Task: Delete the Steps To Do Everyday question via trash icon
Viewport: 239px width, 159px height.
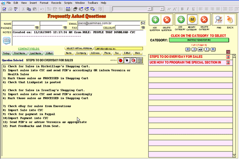Action: pos(228,57)
